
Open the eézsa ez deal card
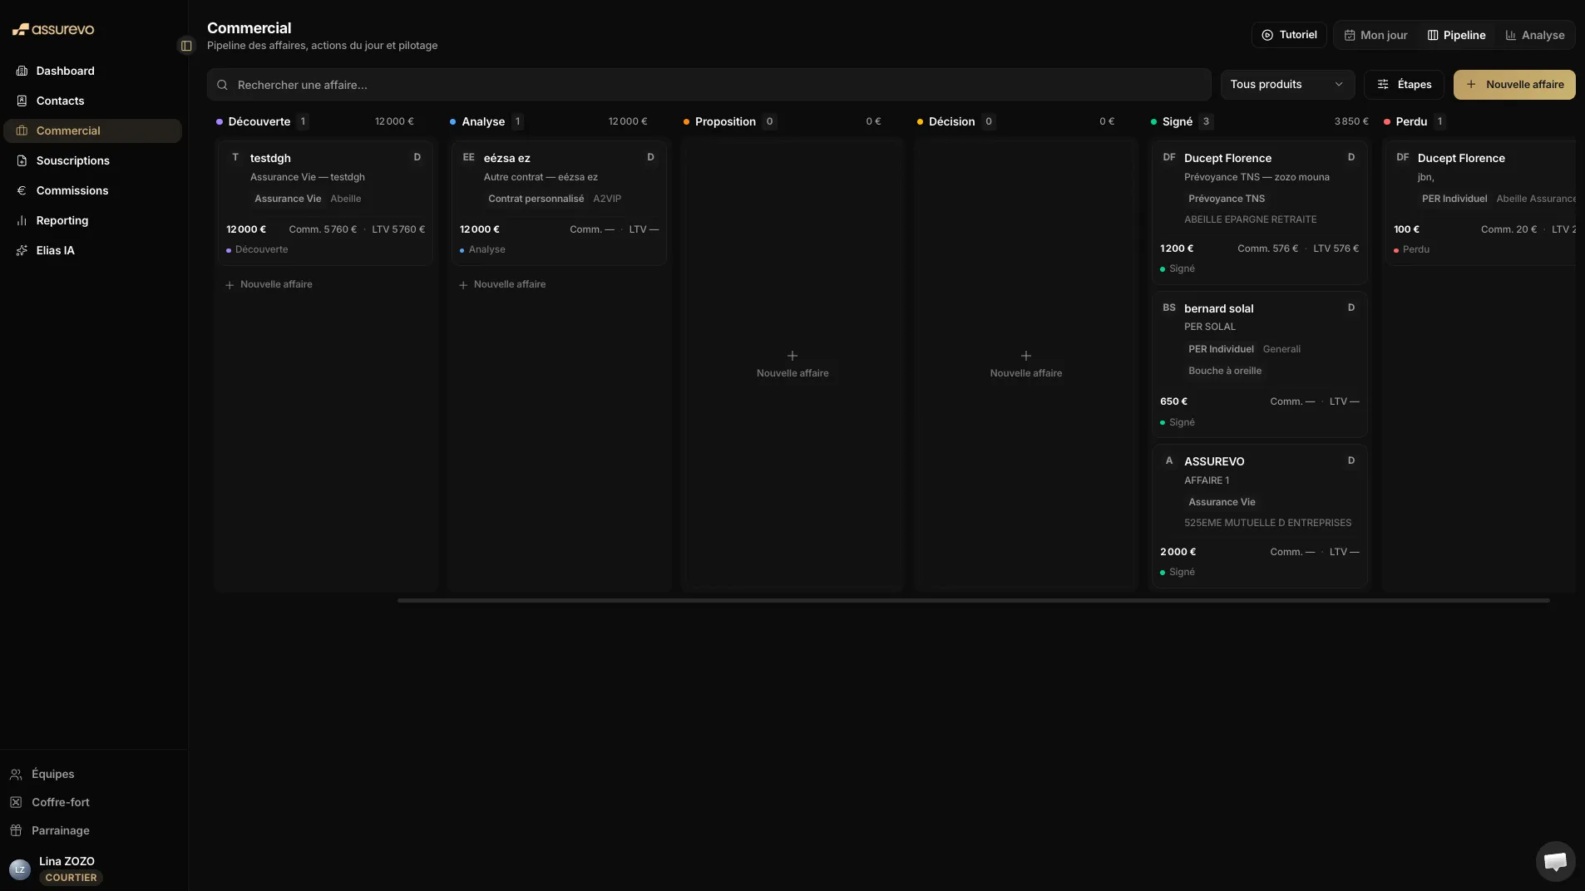559,203
